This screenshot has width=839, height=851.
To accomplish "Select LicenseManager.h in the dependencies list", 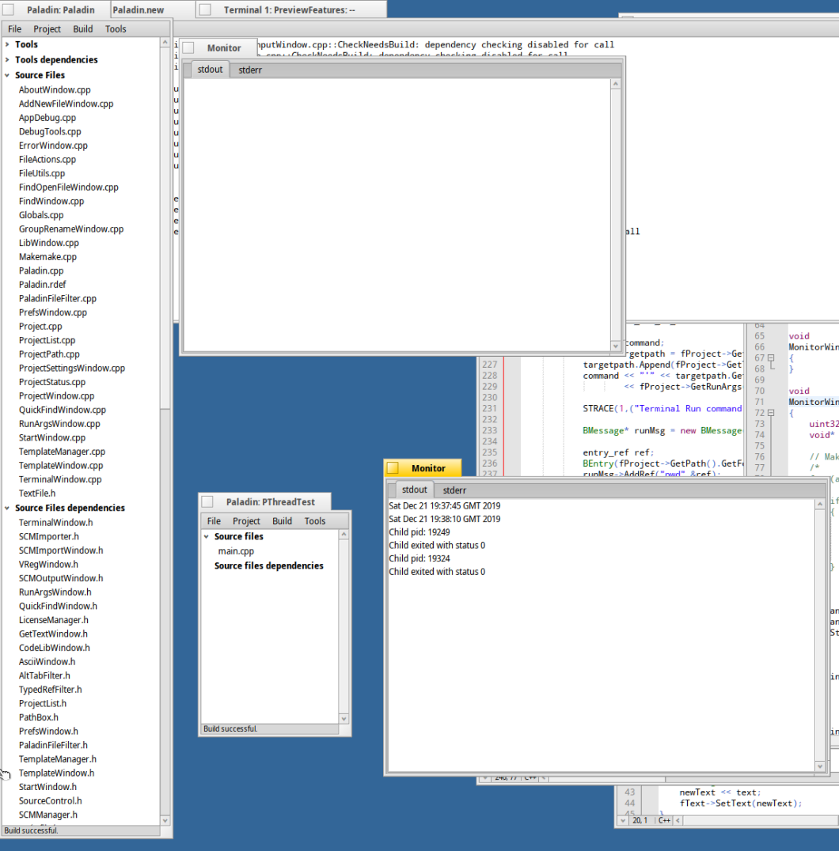I will click(54, 620).
